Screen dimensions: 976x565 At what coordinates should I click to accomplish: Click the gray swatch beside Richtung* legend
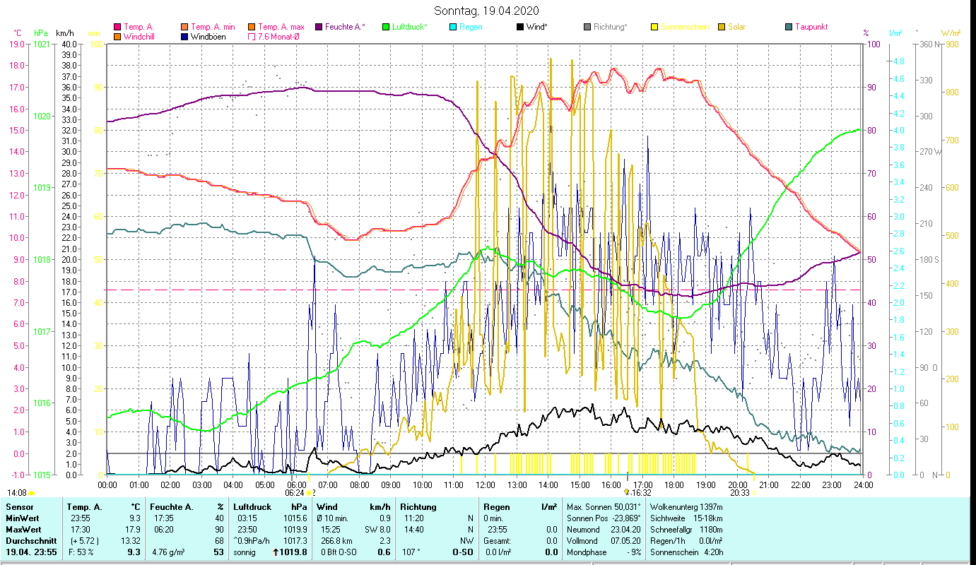tap(587, 27)
